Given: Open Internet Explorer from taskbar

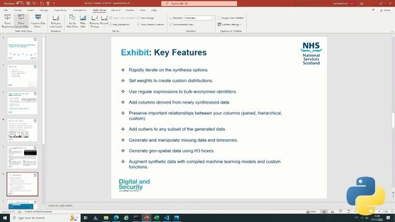Looking at the screenshot, I should tap(126, 218).
